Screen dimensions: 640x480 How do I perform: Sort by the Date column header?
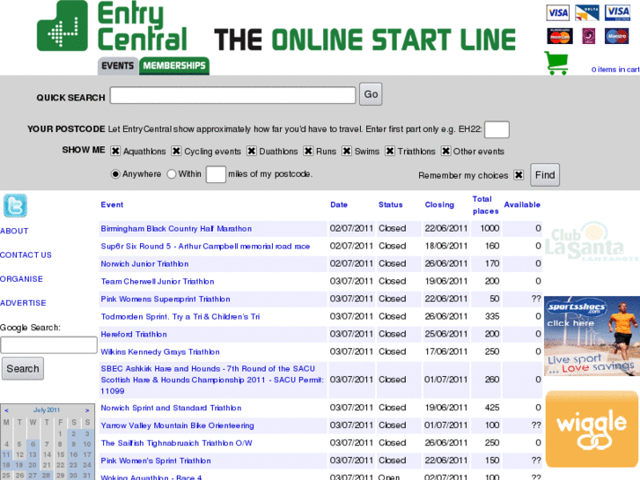[339, 204]
